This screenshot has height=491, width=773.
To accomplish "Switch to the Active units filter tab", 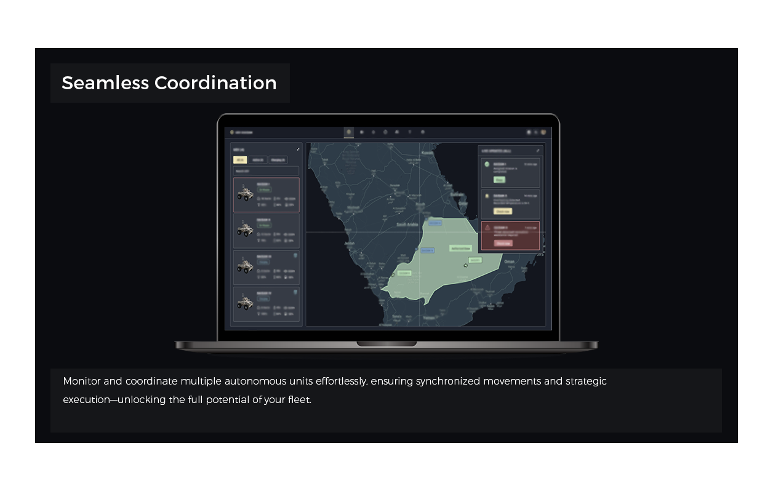I will [258, 160].
